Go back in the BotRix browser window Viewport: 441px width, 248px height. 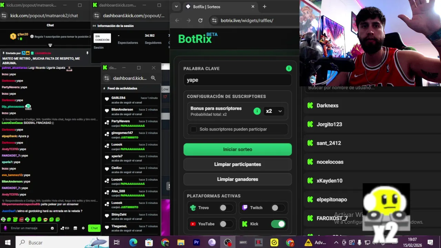point(177,20)
